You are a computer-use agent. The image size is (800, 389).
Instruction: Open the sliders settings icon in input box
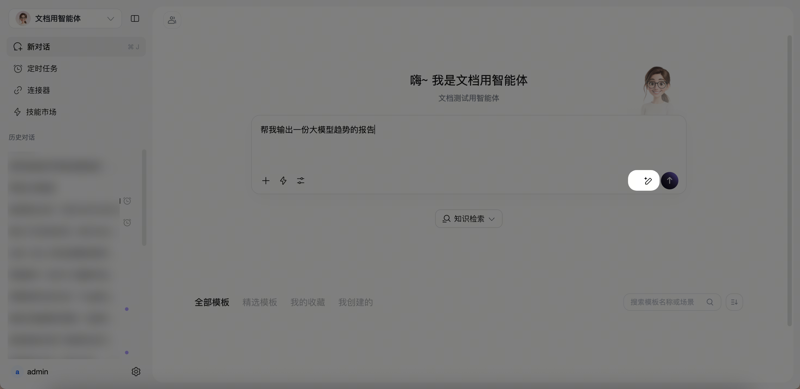[301, 181]
